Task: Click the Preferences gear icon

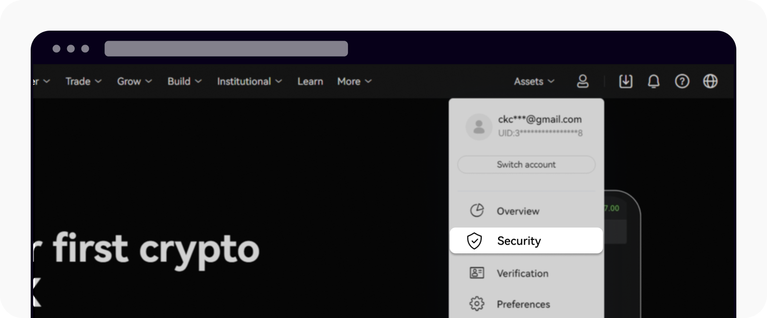Action: [x=477, y=304]
